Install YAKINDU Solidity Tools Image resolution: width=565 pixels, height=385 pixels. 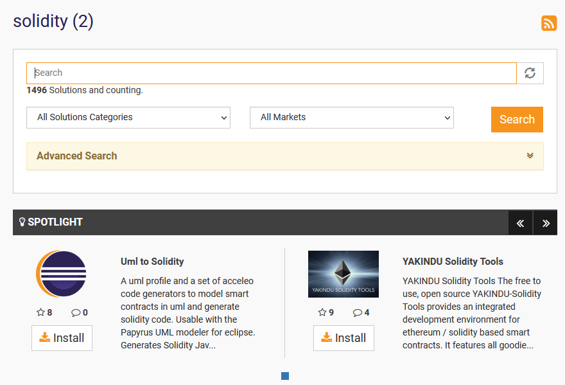(343, 338)
